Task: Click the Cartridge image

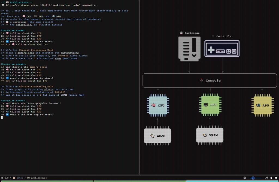Action: tap(189, 49)
